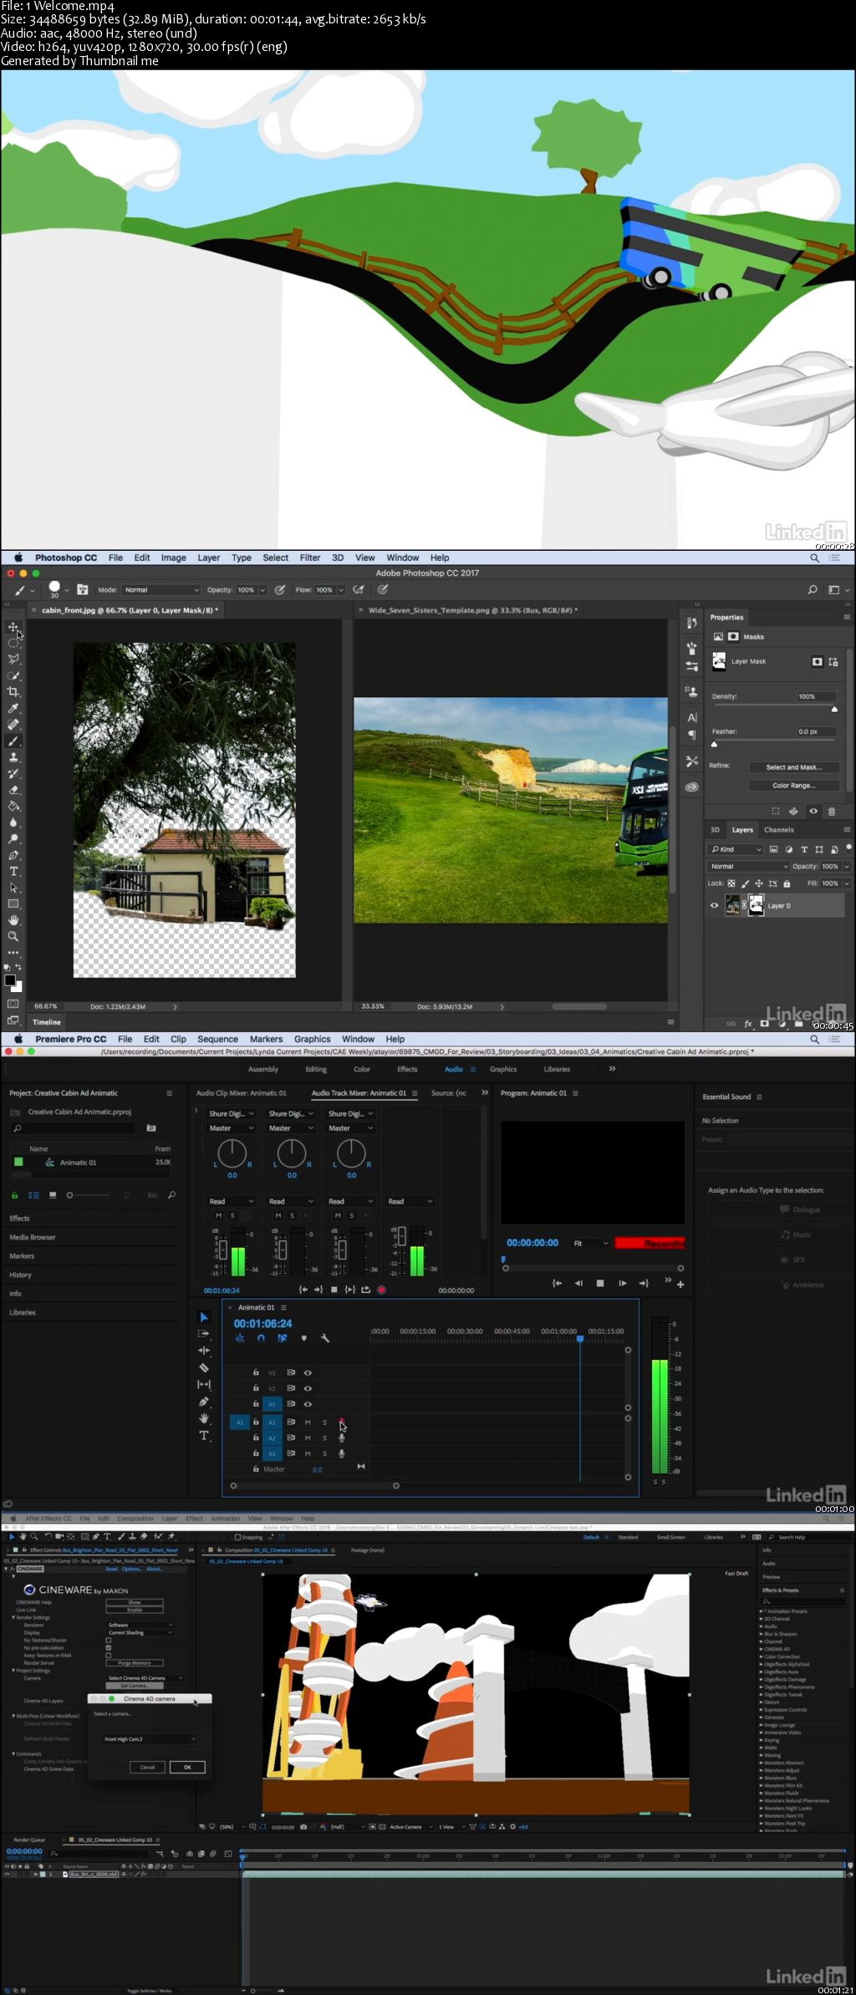
Task: Click the stop button in Program monitor
Action: (599, 1283)
